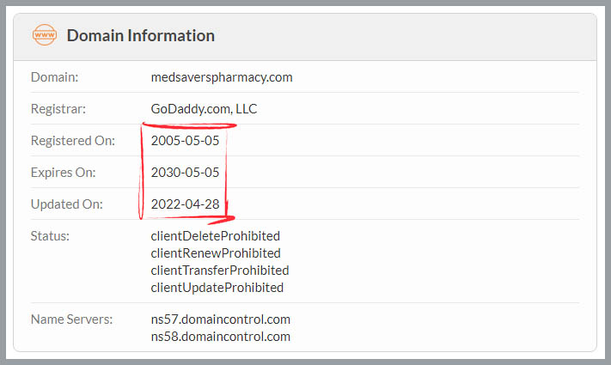Click the Expires On: label
The width and height of the screenshot is (611, 365).
(63, 172)
